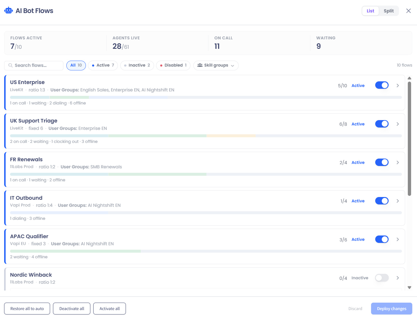Viewport: 417px width, 321px height.
Task: Click the Deactivate all button
Action: pos(72,309)
